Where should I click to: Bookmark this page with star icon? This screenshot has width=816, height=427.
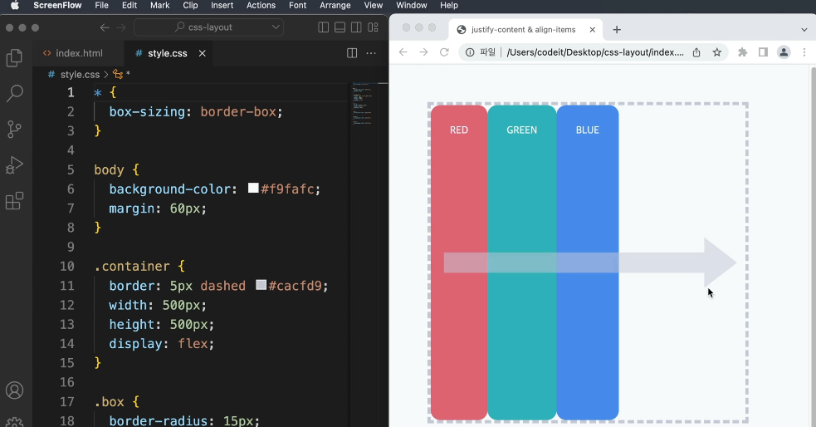click(x=717, y=52)
